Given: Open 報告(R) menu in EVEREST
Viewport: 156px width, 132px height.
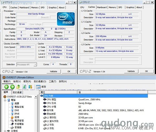Looking at the screenshot, I should click(27, 81).
